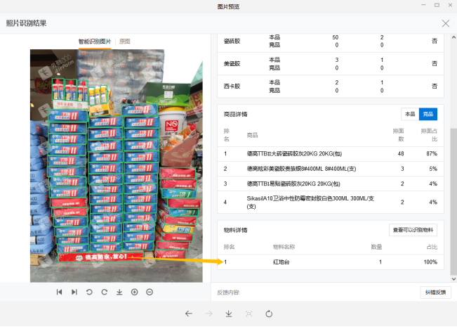
Task: Click the results panel scrollbar thumb
Action: point(453,201)
